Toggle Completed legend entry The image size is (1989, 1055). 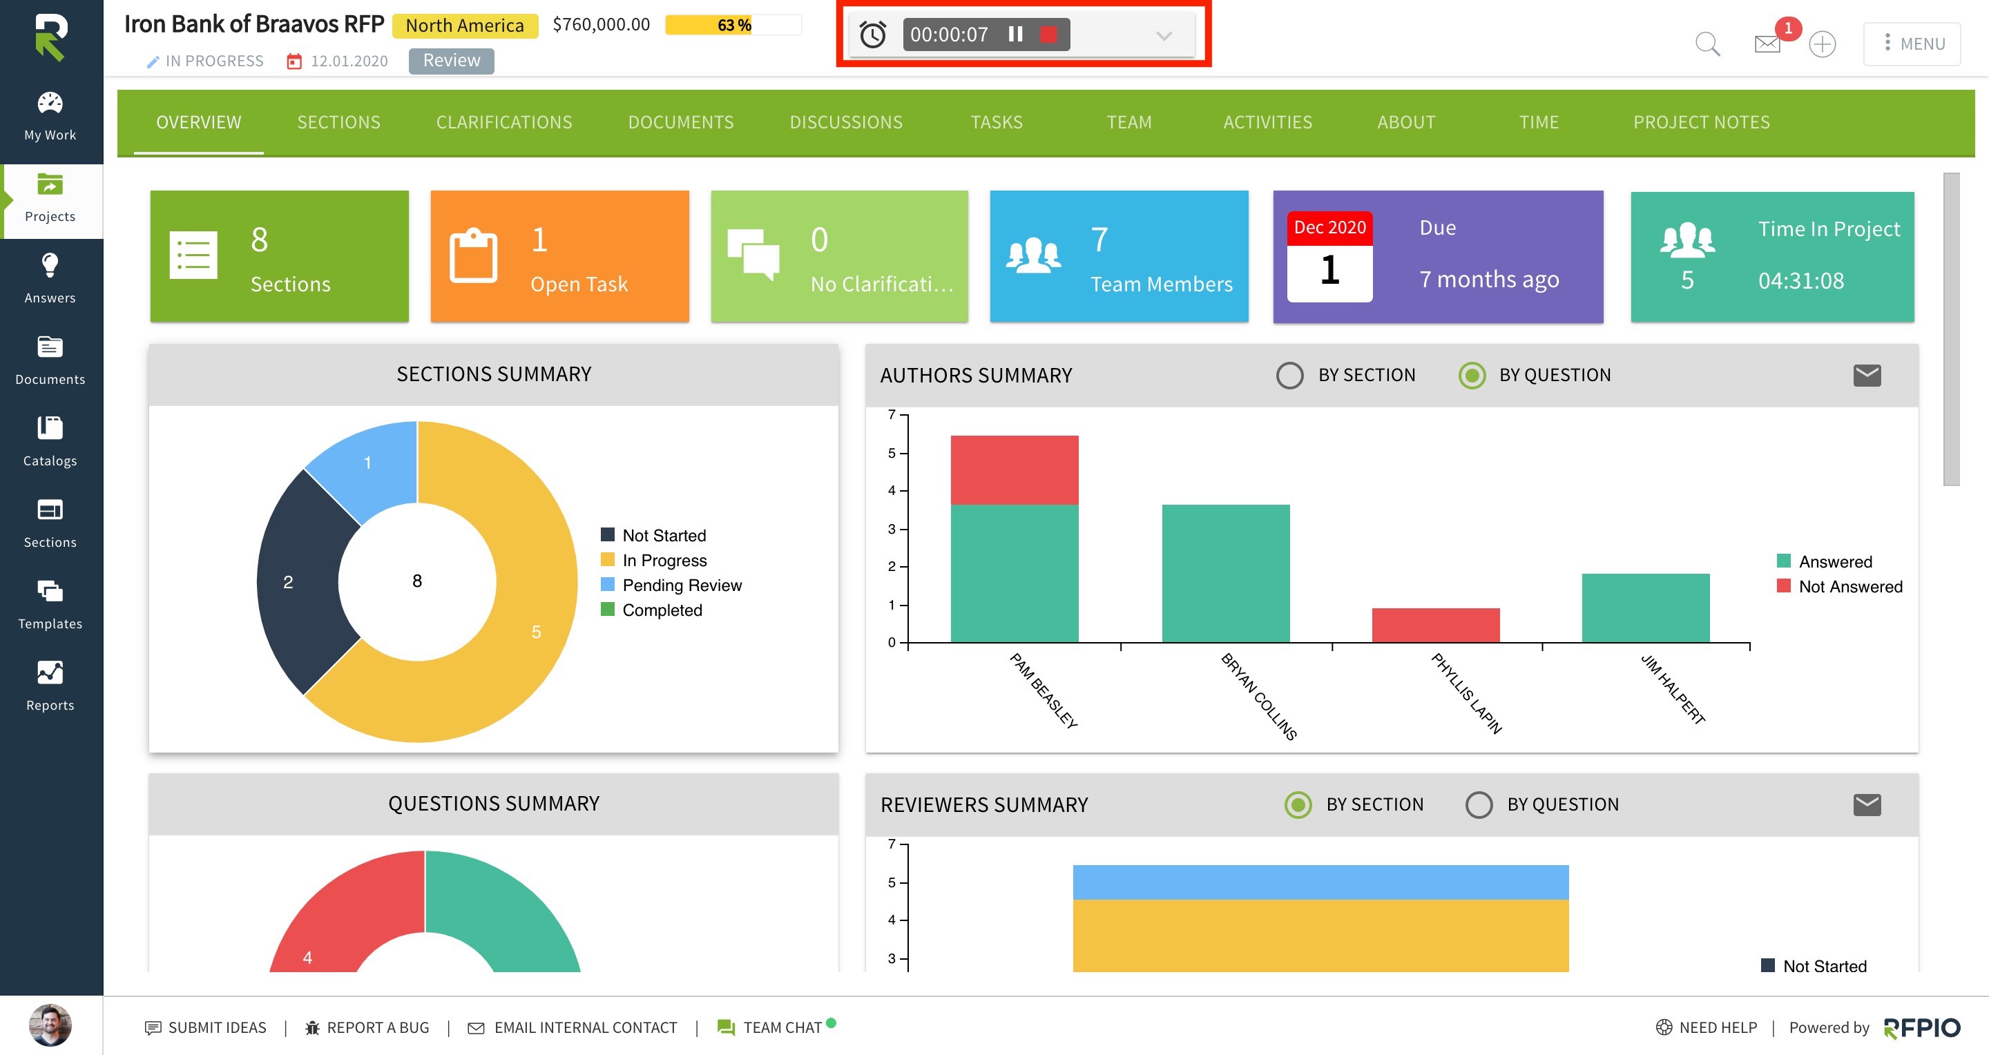pyautogui.click(x=652, y=609)
